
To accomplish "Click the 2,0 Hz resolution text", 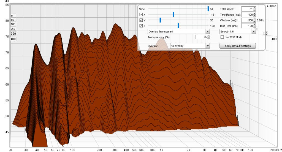I will coord(261,20).
